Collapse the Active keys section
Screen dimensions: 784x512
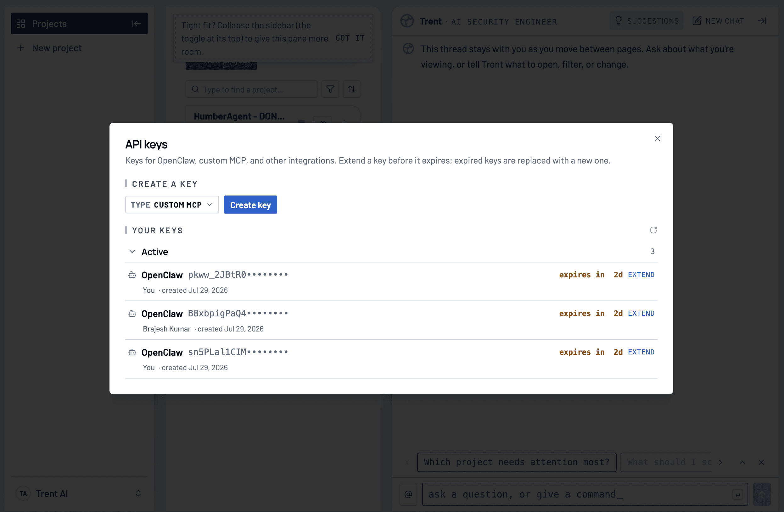[x=132, y=252]
